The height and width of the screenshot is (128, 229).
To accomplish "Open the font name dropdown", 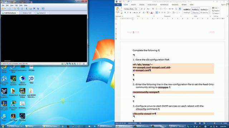I will pos(134,9).
